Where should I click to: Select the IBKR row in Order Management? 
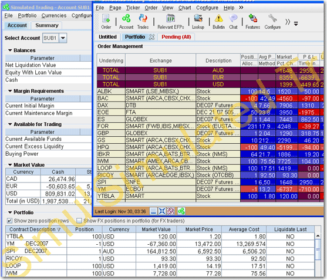coord(210,154)
